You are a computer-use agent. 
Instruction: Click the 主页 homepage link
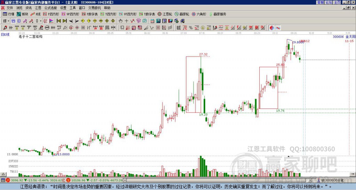tap(337, 2)
